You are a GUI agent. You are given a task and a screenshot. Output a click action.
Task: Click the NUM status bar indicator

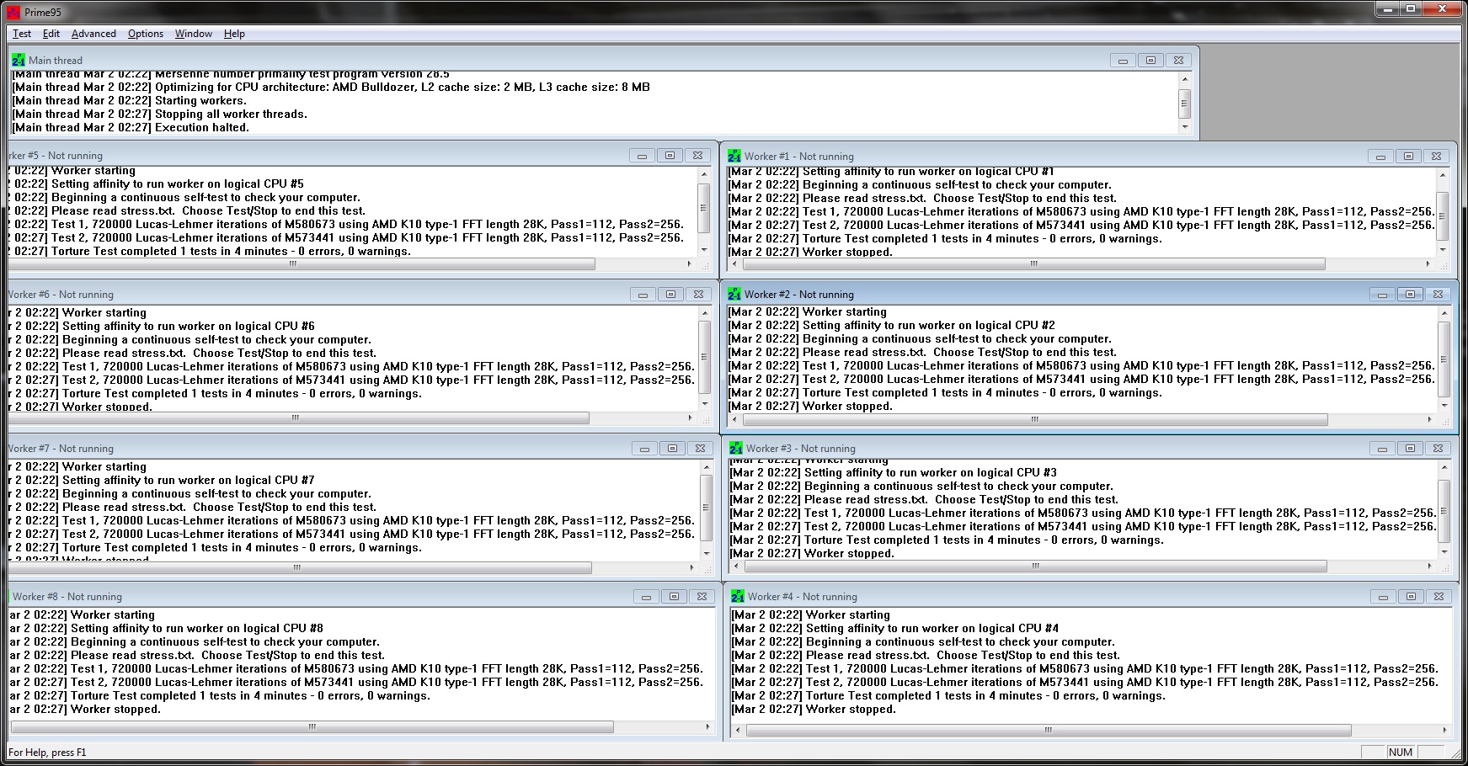coord(1401,753)
